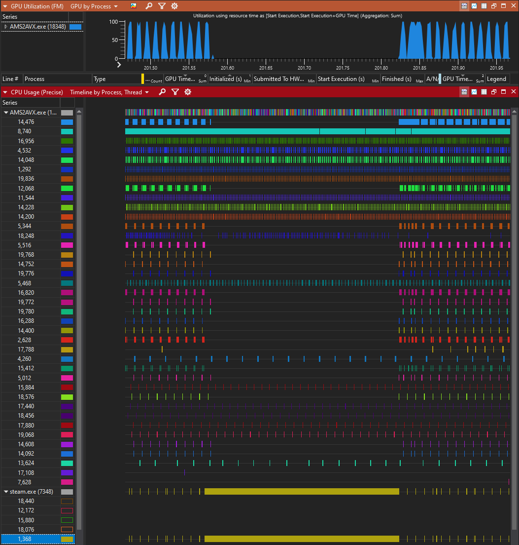Screen dimensions: 519x545
Task: Toggle thread 12,172 hollow series swatch
Action: pos(67,510)
